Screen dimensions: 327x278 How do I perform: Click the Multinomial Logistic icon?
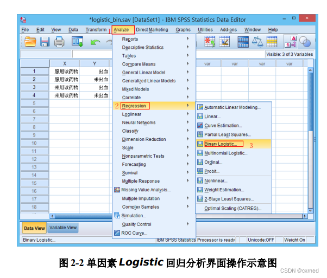pyautogui.click(x=200, y=153)
